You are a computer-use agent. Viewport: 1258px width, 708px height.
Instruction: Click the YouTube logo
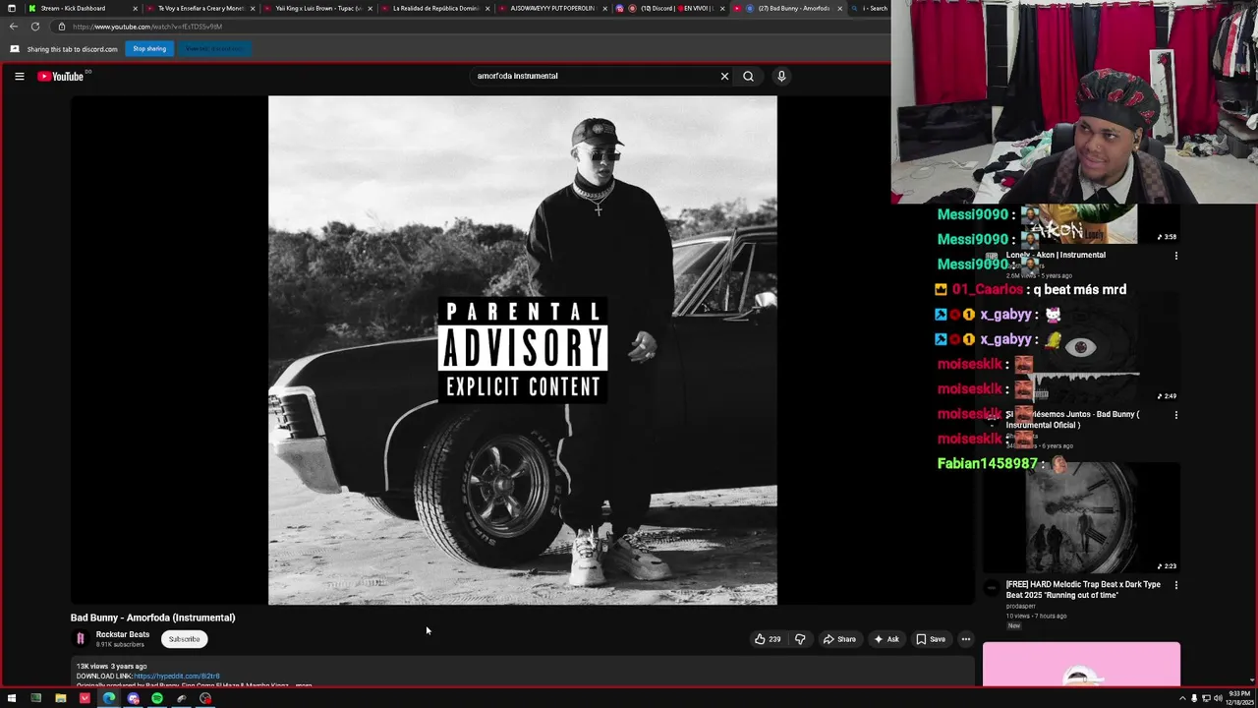tap(61, 76)
